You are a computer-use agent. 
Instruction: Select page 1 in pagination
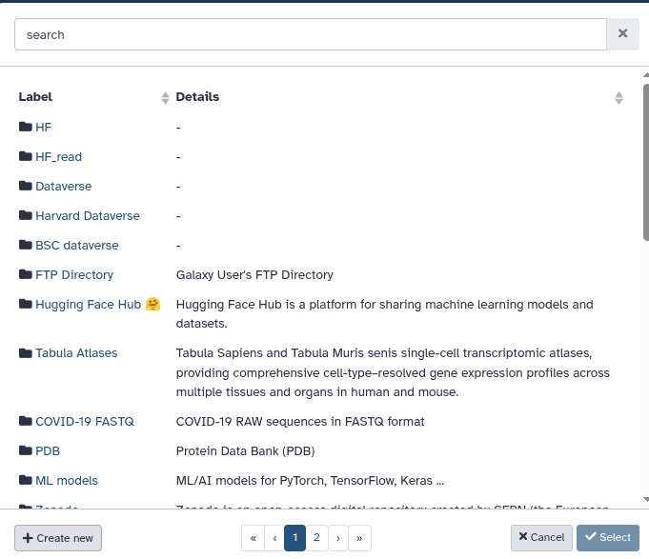coord(295,538)
